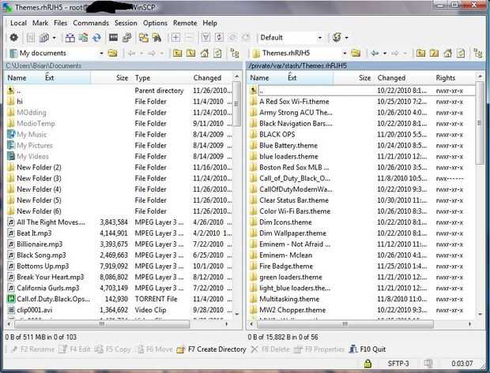Viewport: 490px width, 373px height.
Task: Toggle local panel directory tree icon
Action: [x=235, y=54]
